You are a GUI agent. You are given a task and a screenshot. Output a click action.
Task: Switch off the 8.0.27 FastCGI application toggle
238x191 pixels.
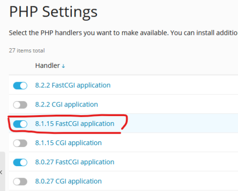coord(20,162)
